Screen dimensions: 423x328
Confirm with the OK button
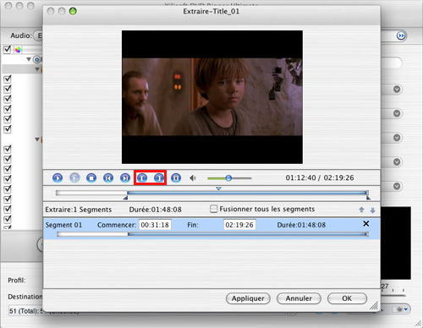pyautogui.click(x=347, y=298)
